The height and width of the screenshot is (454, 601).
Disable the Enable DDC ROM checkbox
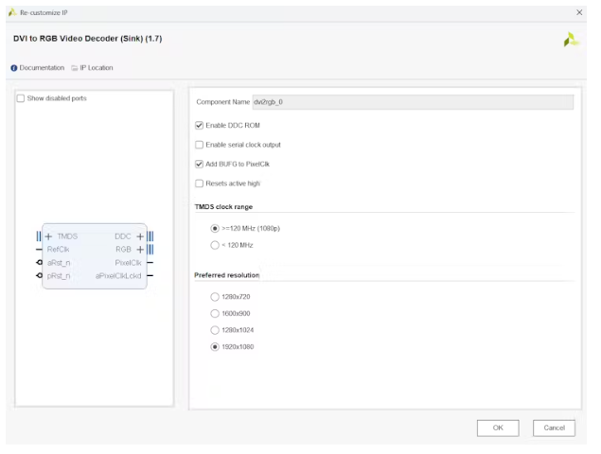[x=199, y=125]
